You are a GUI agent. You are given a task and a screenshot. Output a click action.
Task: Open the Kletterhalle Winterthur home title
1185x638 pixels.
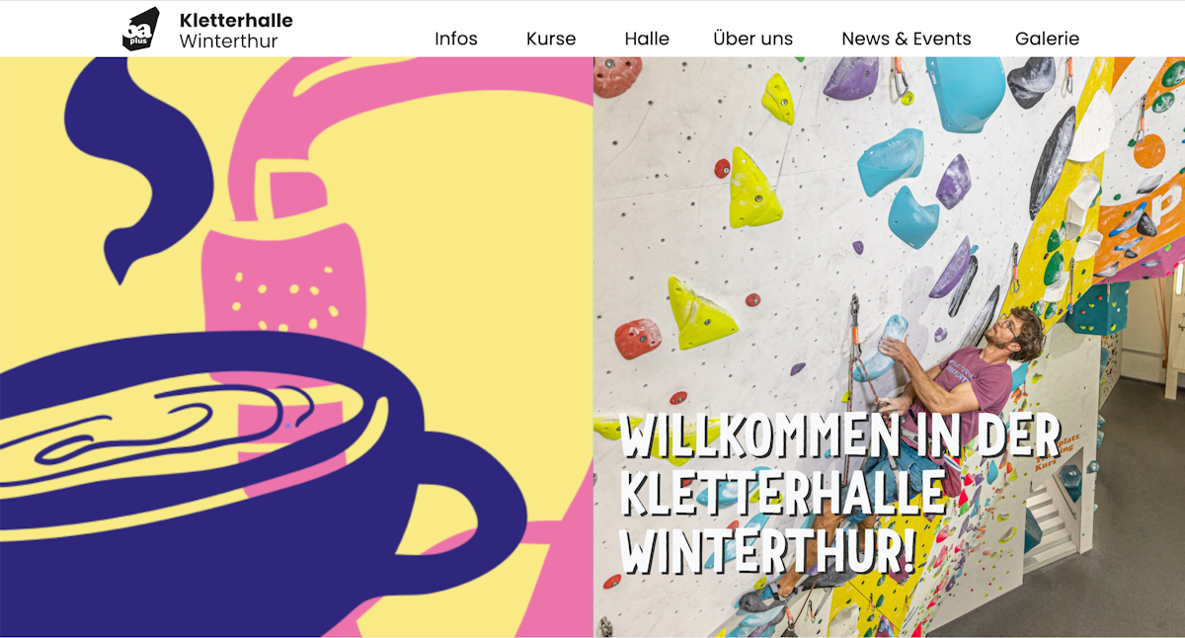click(236, 30)
